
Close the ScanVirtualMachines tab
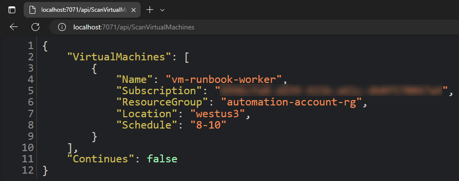[x=133, y=10]
